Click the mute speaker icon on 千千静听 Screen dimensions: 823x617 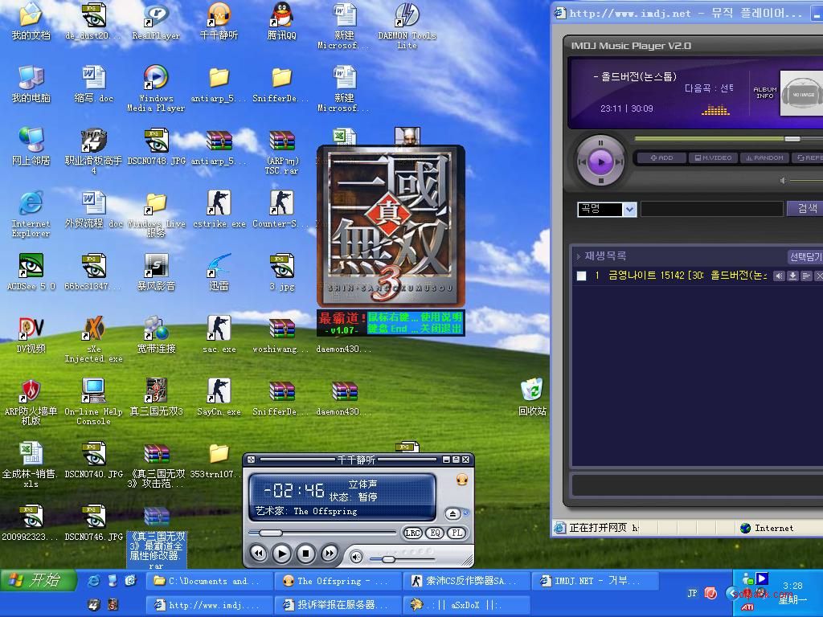pos(357,556)
